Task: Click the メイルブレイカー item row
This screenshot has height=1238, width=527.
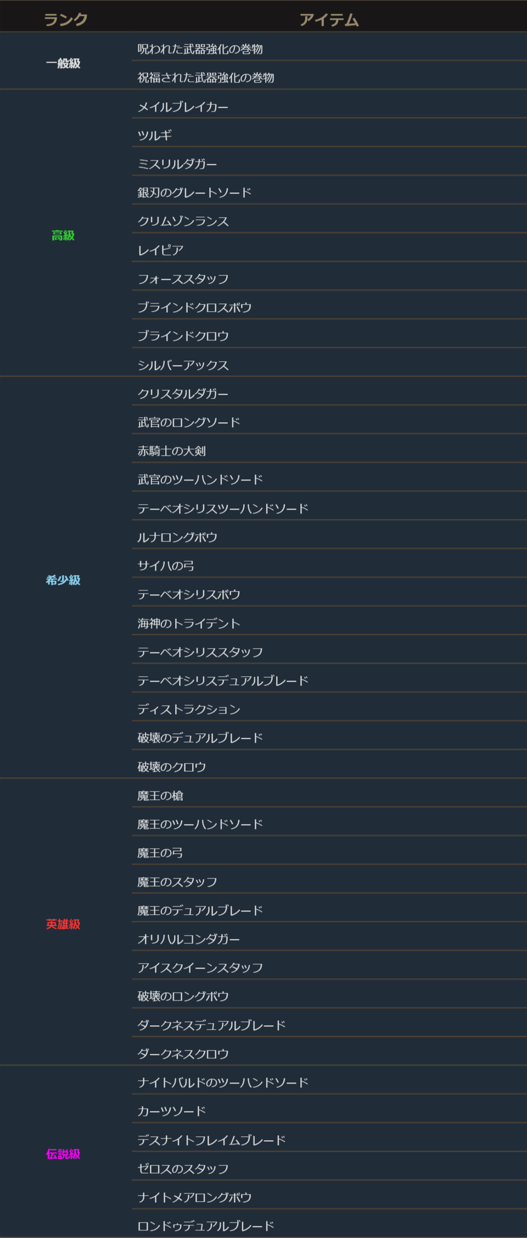Action: coord(183,107)
